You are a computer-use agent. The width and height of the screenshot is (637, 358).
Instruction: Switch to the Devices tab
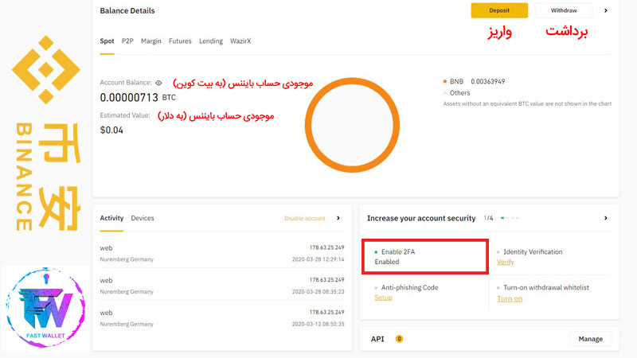coord(143,218)
